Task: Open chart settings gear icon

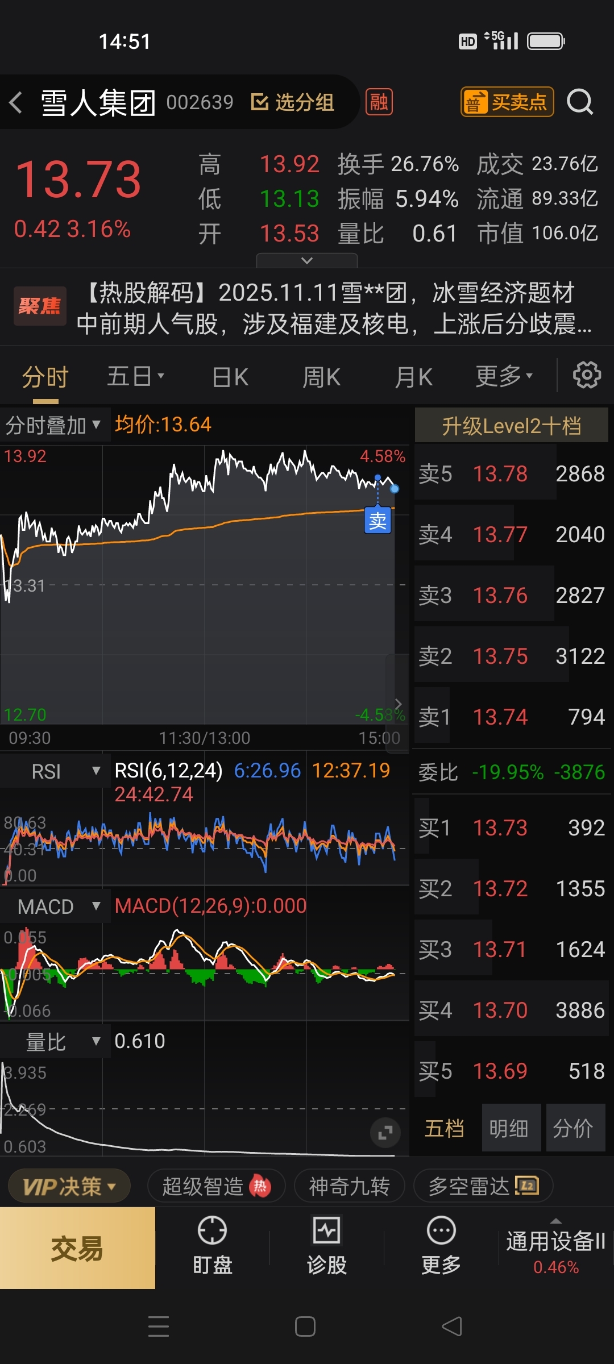Action: pyautogui.click(x=587, y=375)
